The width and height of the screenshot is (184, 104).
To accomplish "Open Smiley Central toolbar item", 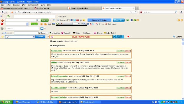I will pos(110,33).
